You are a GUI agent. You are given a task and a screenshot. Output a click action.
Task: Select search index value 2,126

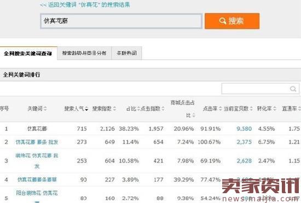click(107, 129)
